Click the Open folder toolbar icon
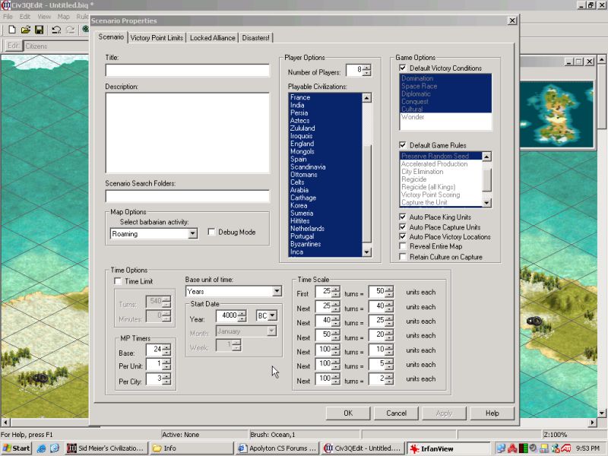 [25, 30]
